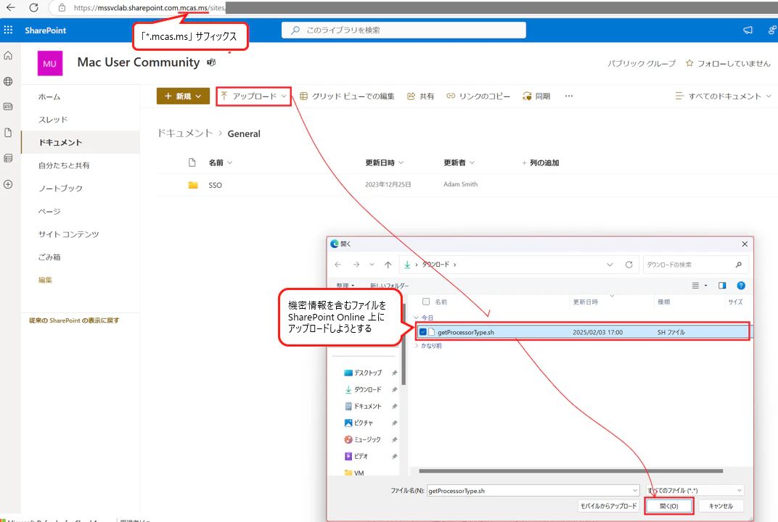Open Threads in the site navigation
Screen dimensions: 778x522
point(52,120)
